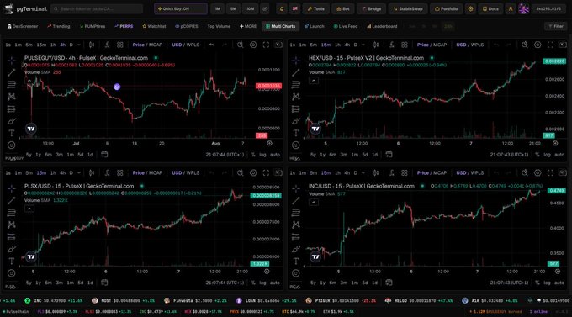Switch to Trending tab
This screenshot has width=572, height=317.
tap(58, 26)
